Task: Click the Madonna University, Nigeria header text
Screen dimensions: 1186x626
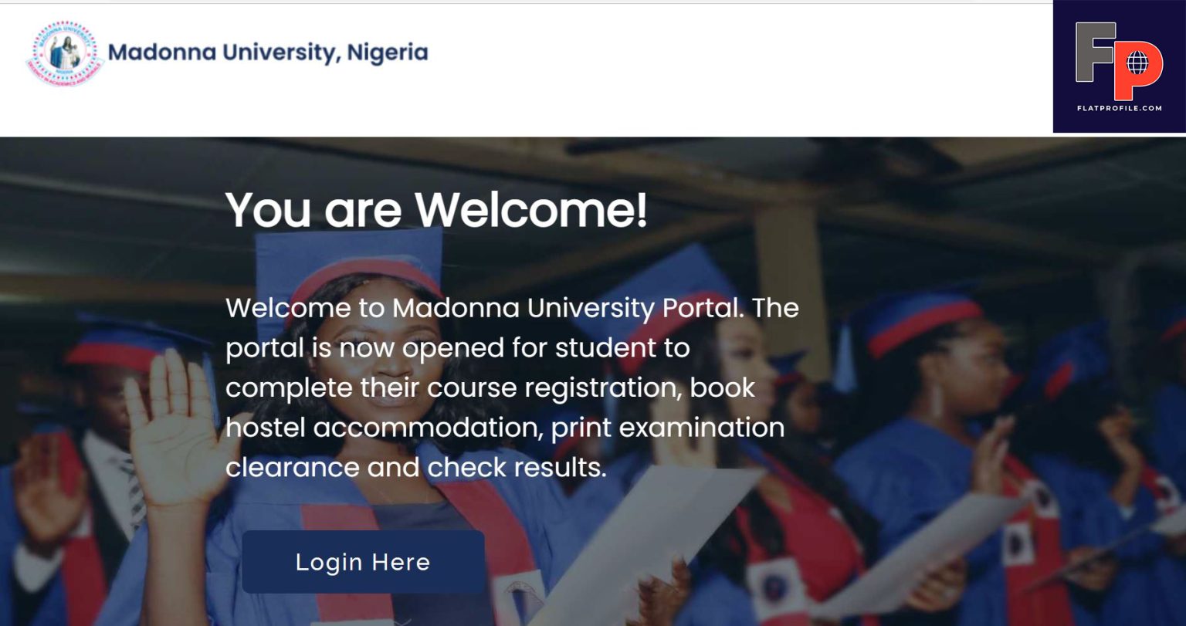Action: [x=269, y=52]
